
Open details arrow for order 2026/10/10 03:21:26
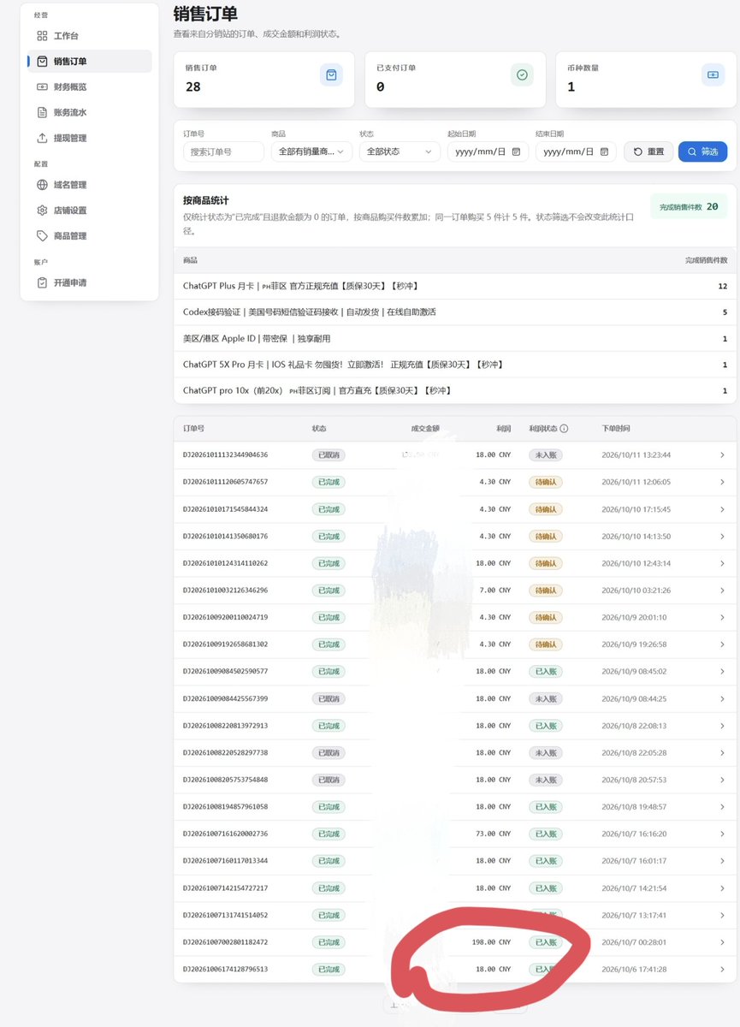[x=722, y=591]
